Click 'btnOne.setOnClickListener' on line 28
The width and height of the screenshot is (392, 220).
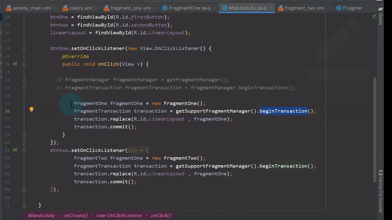(88, 49)
